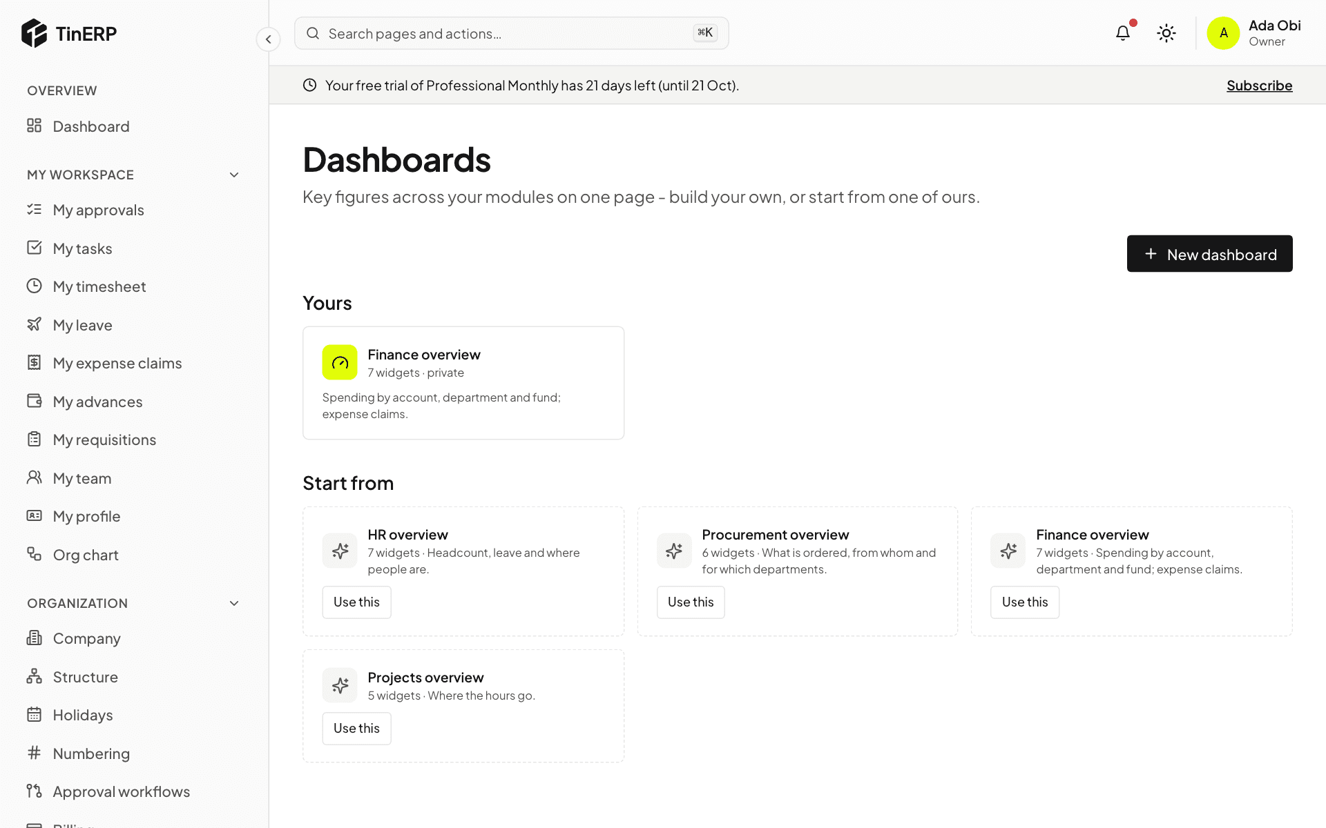1326x828 pixels.
Task: Click the Numbering hash icon
Action: tap(34, 753)
